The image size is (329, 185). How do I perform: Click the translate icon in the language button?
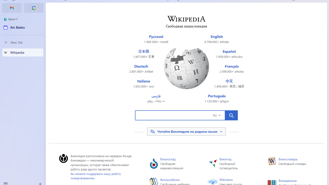153,132
